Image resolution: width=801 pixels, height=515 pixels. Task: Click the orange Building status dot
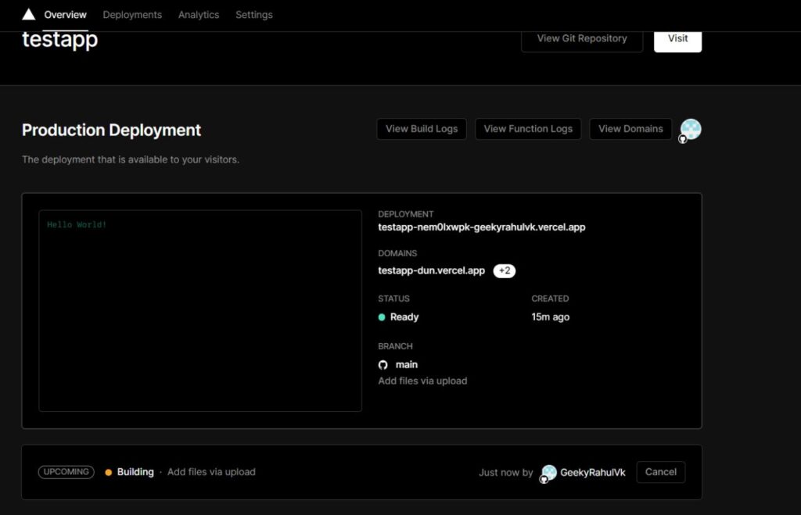click(109, 472)
